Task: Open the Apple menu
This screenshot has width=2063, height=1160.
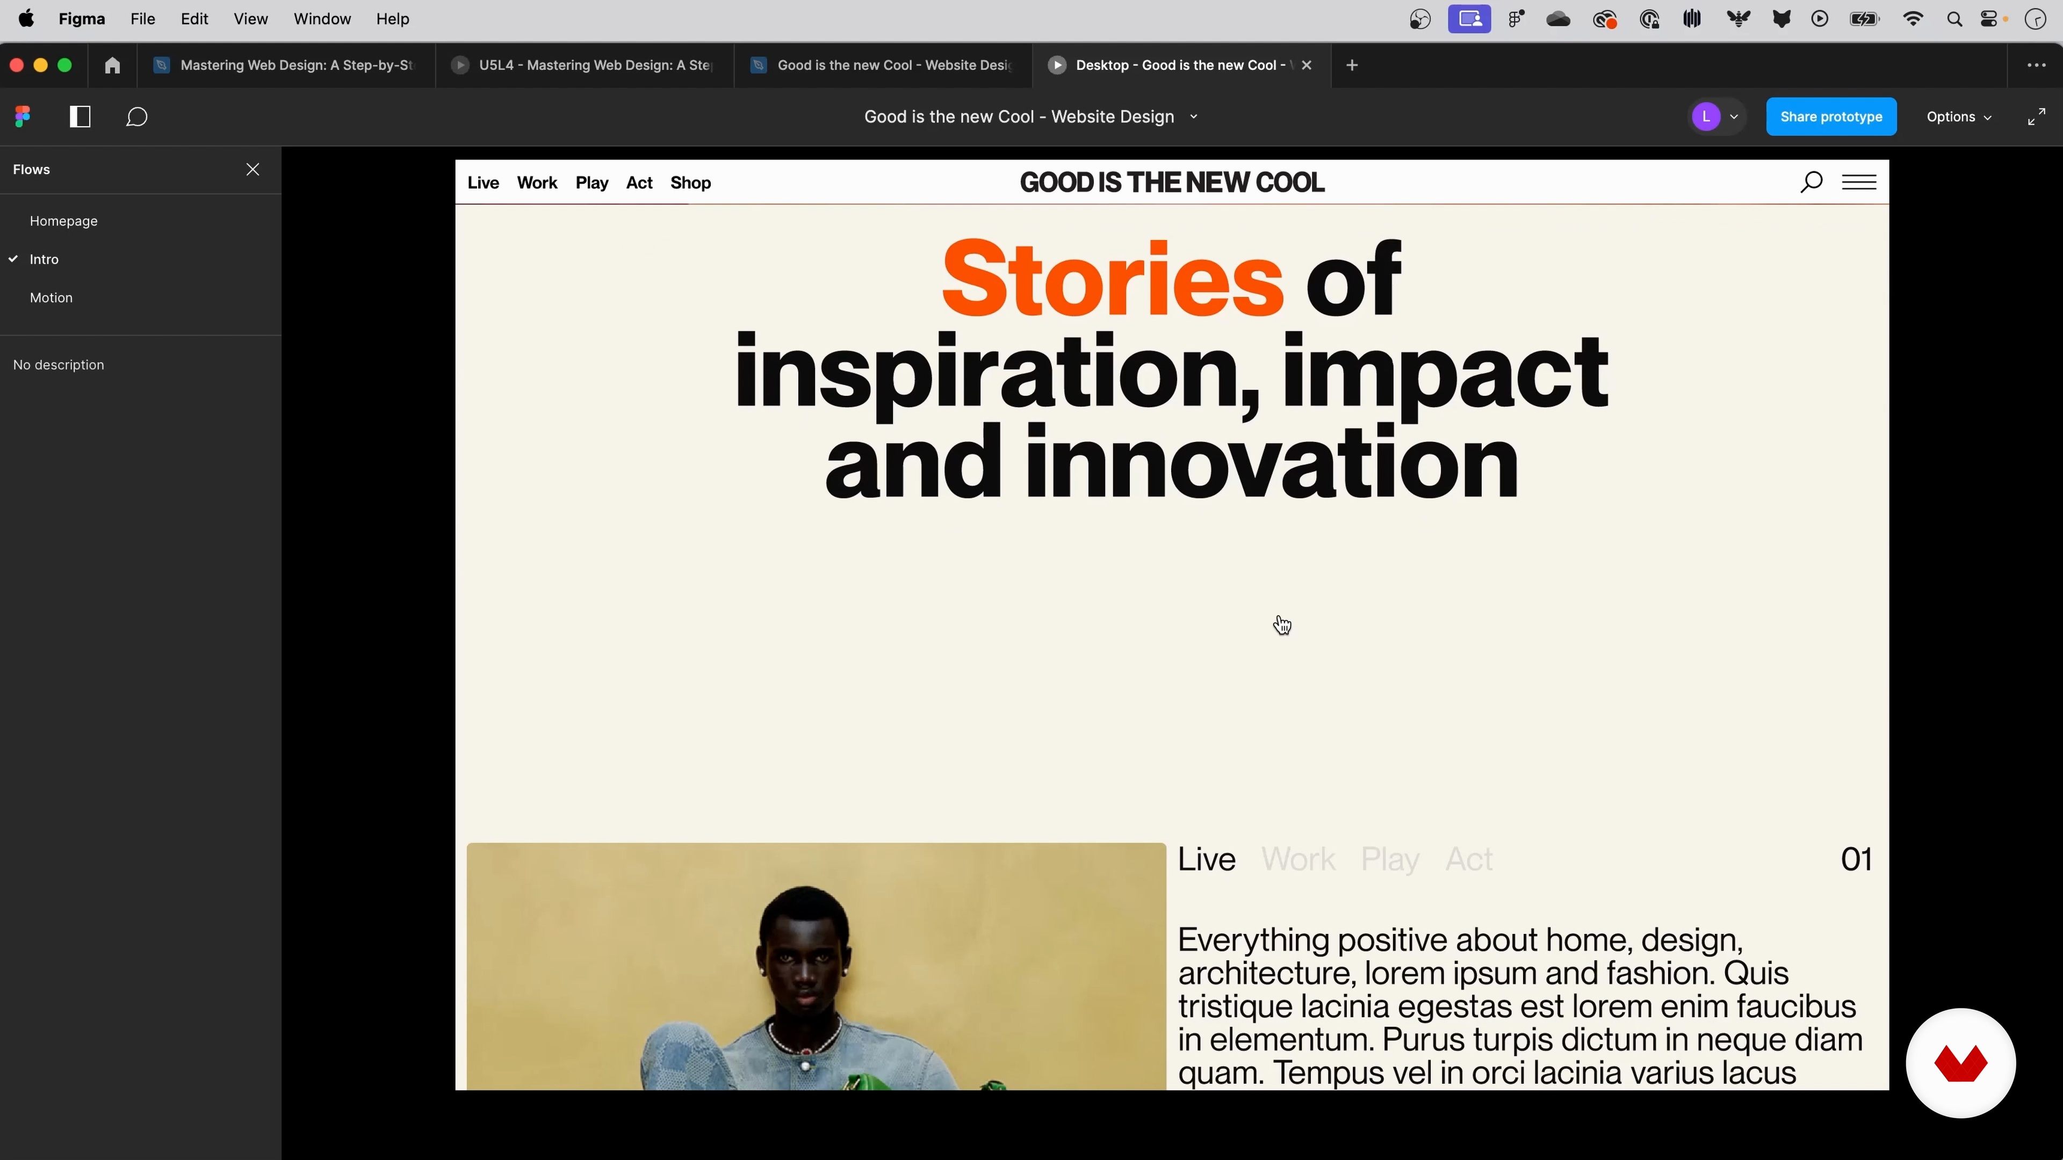Action: pyautogui.click(x=26, y=19)
